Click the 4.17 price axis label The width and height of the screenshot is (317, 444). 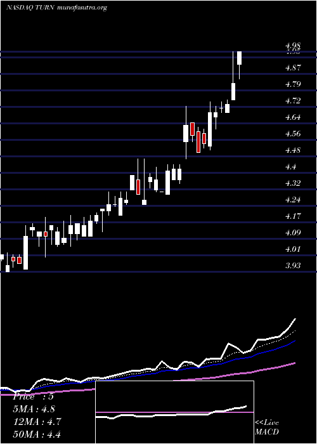point(292,216)
